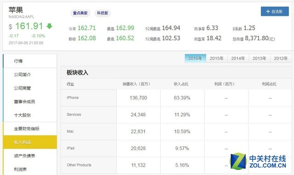Click the 自选股 add-to-watchlist button
The height and width of the screenshot is (175, 294).
click(x=275, y=11)
